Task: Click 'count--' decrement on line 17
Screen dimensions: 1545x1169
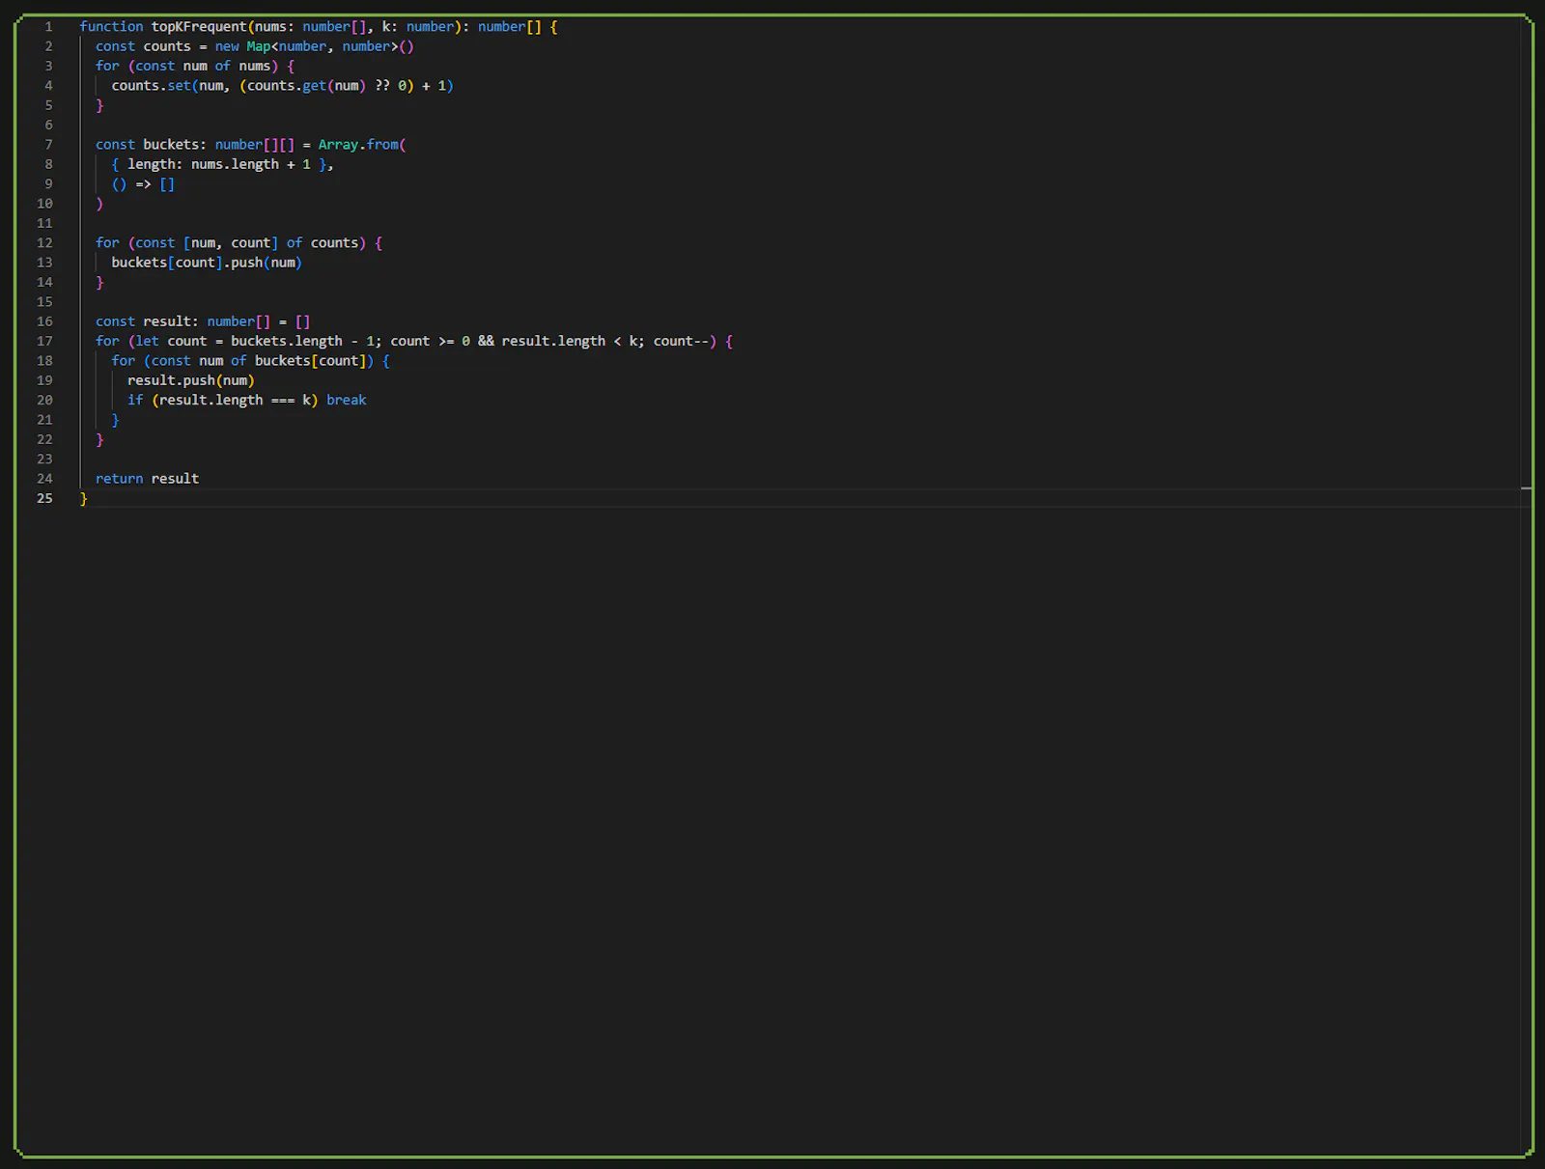Action: [681, 342]
